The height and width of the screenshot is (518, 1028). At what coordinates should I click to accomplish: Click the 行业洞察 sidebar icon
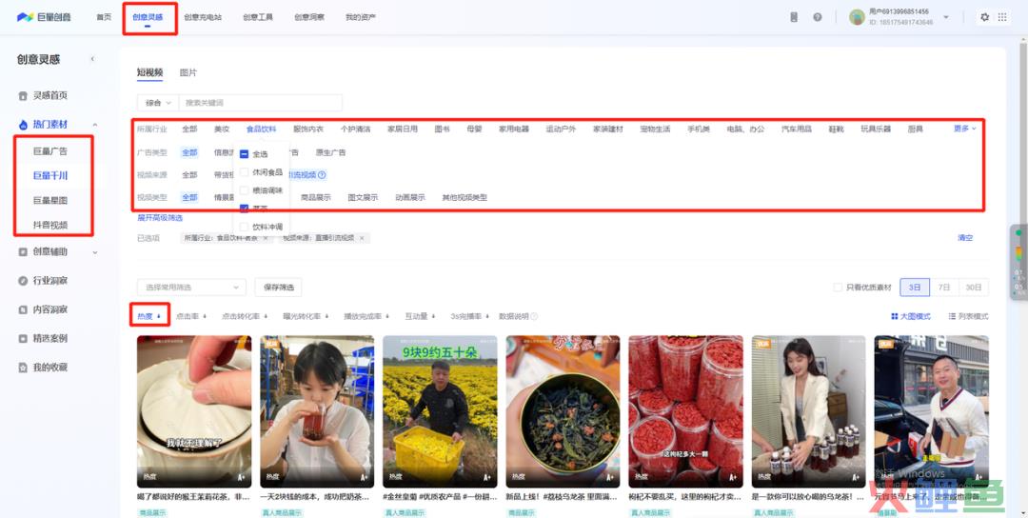(x=23, y=281)
